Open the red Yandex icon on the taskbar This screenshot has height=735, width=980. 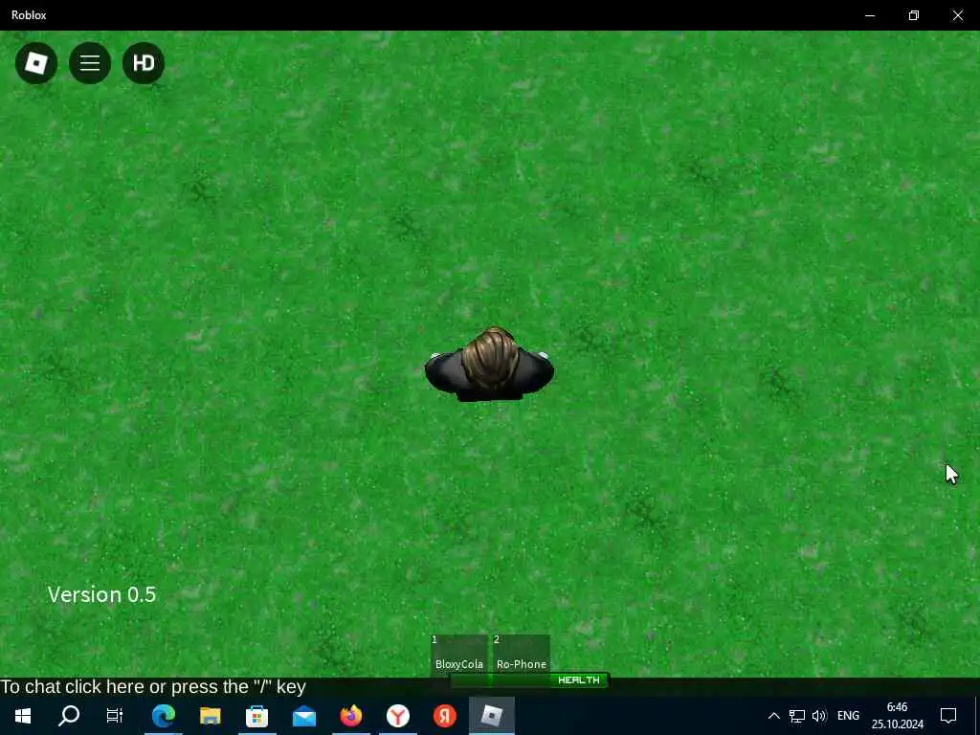[x=445, y=716]
